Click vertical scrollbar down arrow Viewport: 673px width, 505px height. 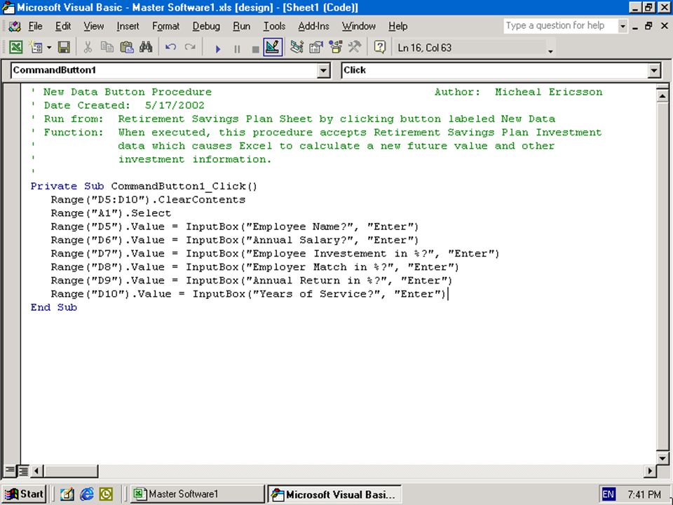tap(662, 457)
